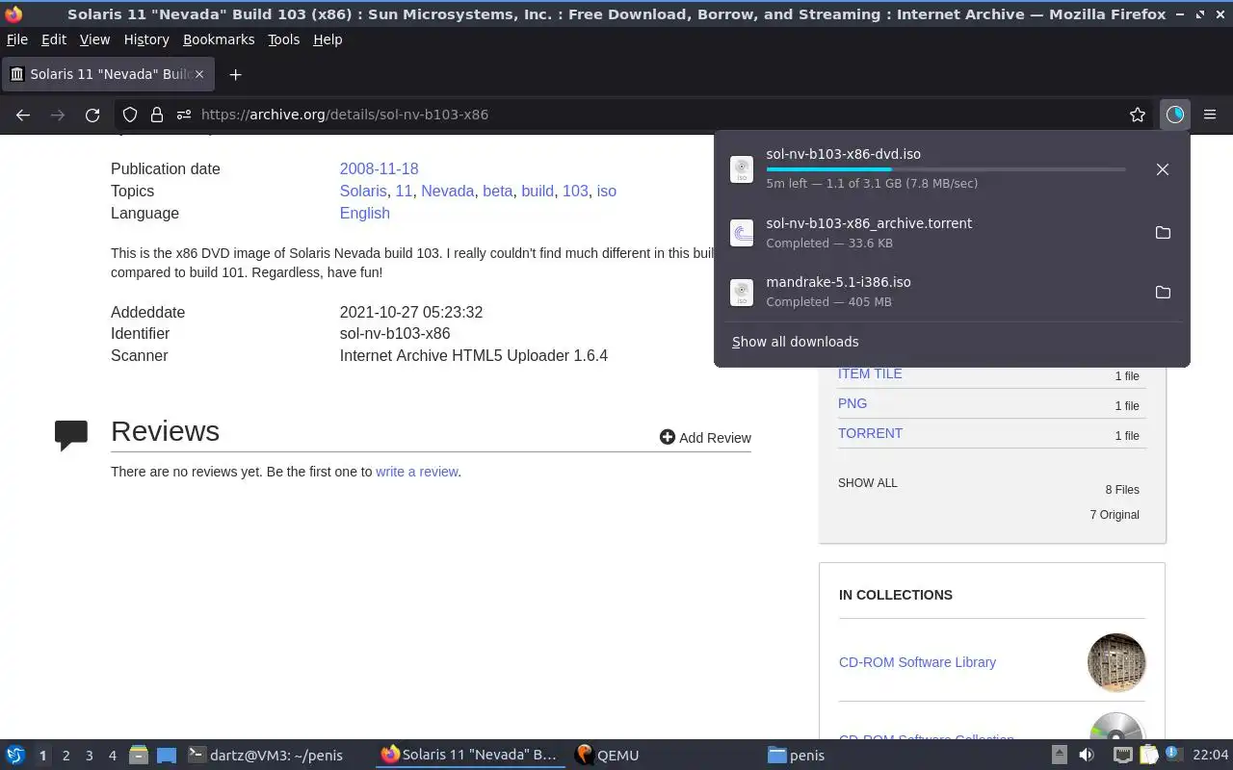Open the Nevada topic link
The image size is (1233, 770).
447,191
